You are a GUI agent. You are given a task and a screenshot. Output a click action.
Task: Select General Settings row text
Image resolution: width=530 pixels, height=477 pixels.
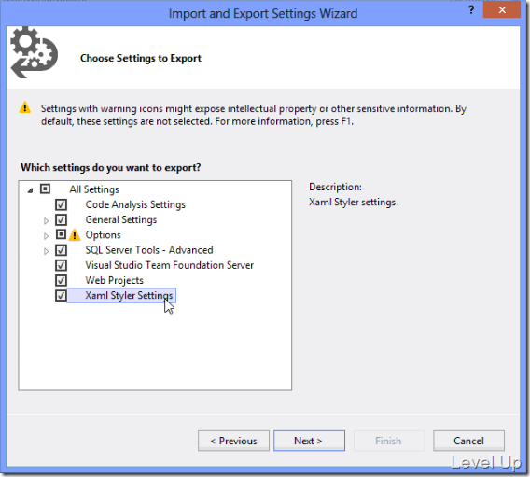pos(121,219)
